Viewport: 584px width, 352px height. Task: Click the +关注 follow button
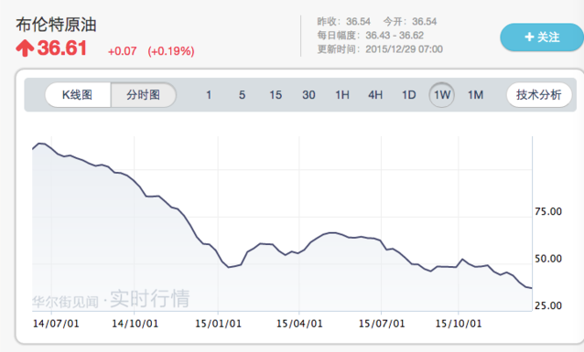542,37
